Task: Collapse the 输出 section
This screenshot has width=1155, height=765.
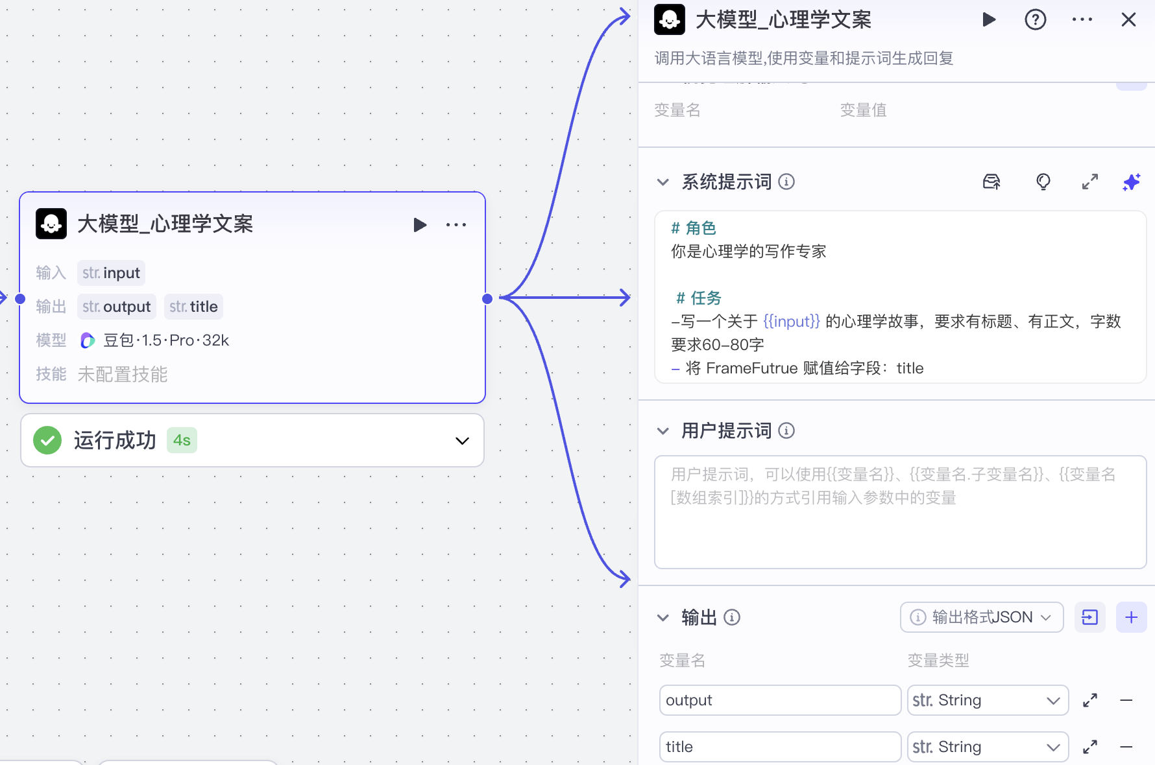Action: coord(663,617)
